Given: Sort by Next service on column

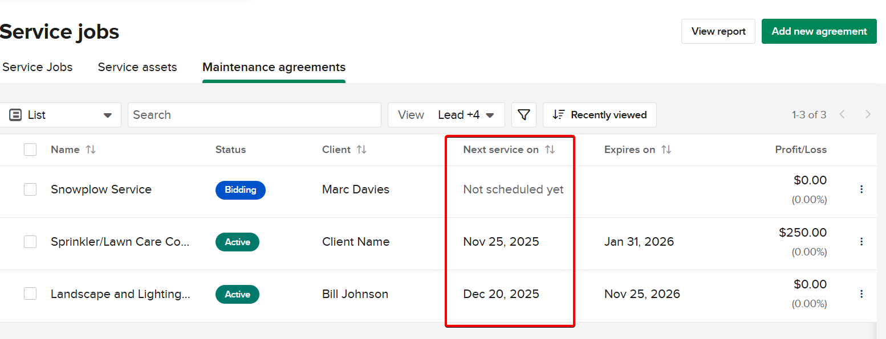Looking at the screenshot, I should pos(550,150).
